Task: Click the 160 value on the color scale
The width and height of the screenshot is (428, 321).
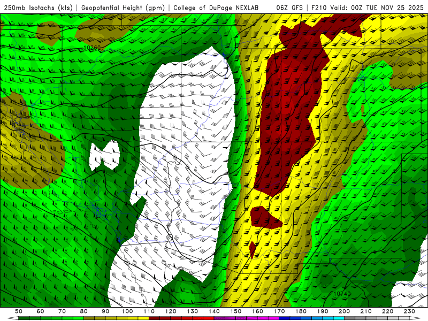Action: (257, 311)
